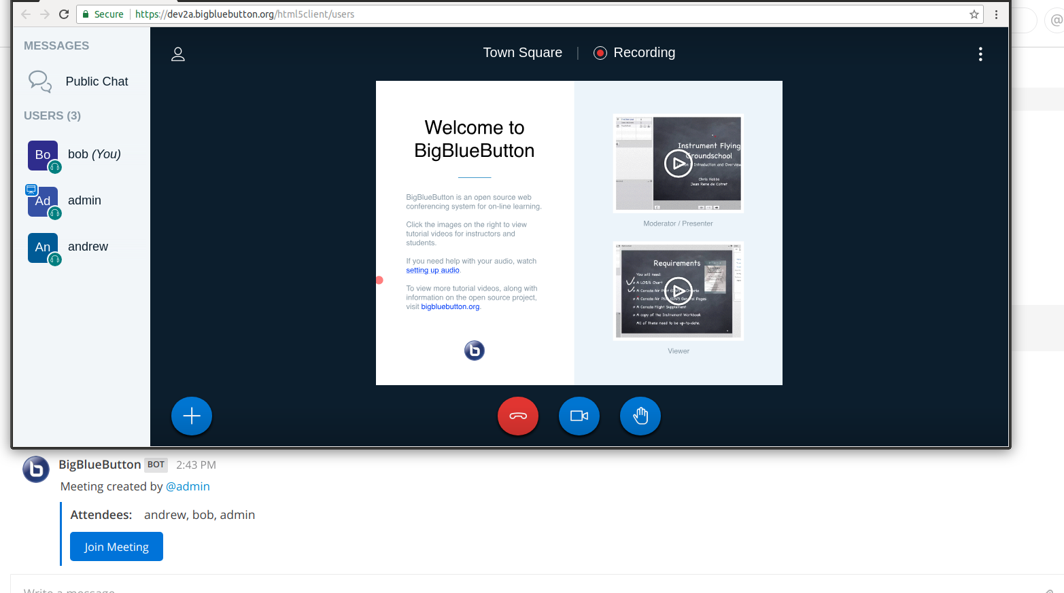Click andrew's headset audio badge

pos(55,259)
